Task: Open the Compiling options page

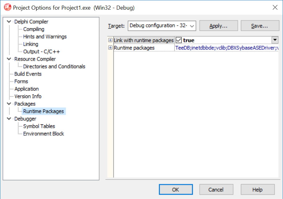Action: tap(34, 29)
